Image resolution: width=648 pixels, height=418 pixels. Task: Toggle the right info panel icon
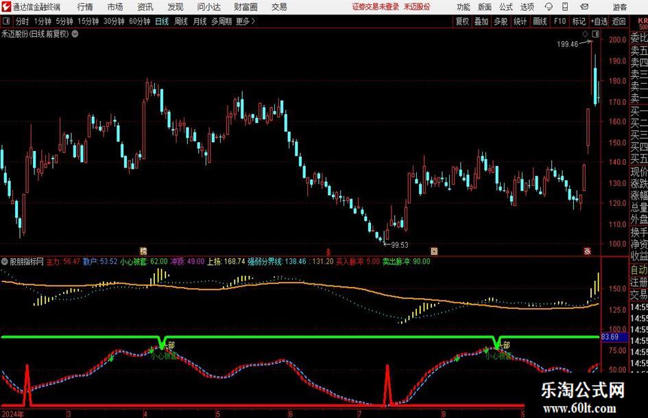click(x=595, y=34)
